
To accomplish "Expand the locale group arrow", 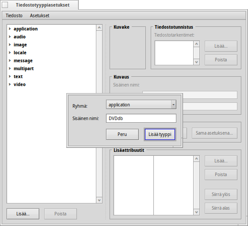I will click(x=10, y=53).
